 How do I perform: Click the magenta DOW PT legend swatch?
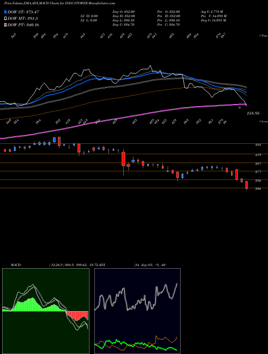click(6, 25)
